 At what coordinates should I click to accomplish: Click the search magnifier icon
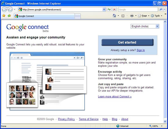161,9
